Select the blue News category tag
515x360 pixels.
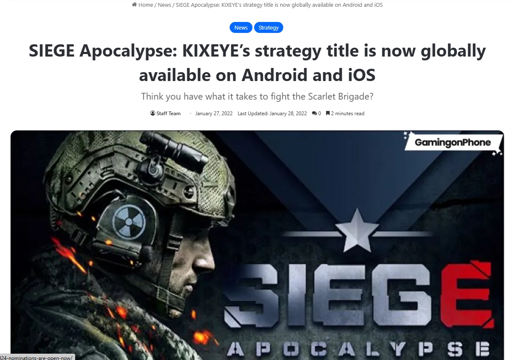pyautogui.click(x=241, y=27)
